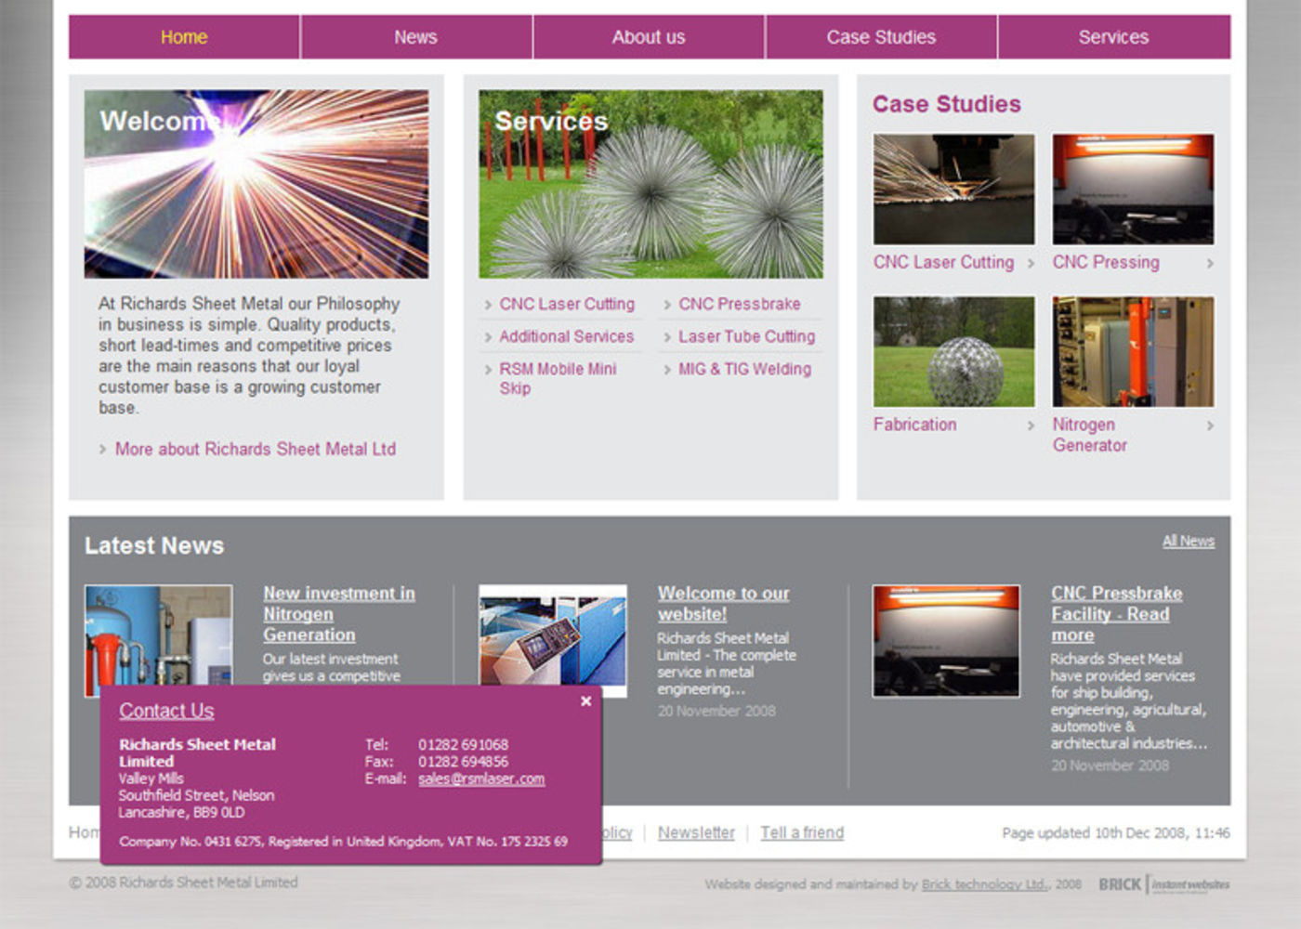
Task: Click the chevron before Laser Tube Cutting
Action: (668, 336)
